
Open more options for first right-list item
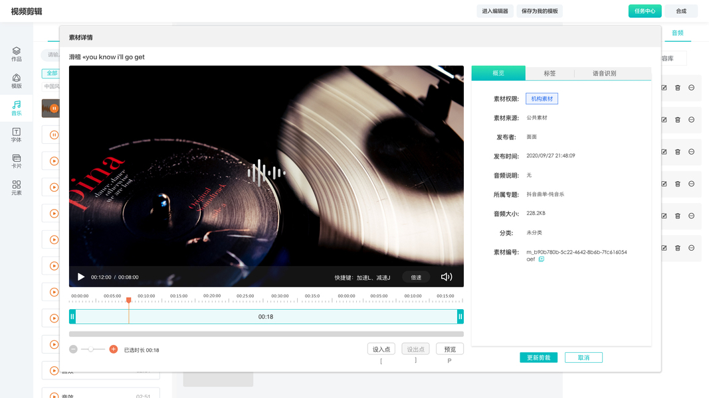[691, 88]
